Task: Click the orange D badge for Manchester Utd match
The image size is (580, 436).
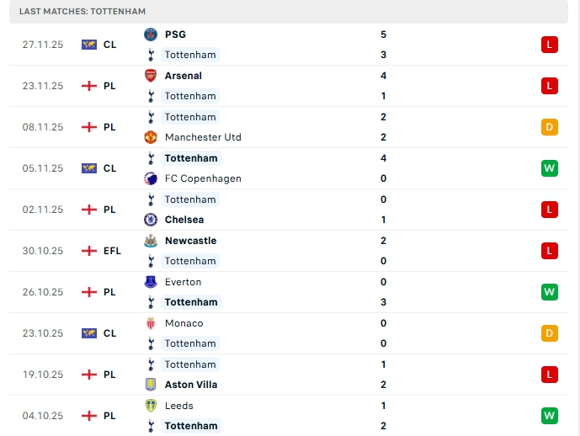Action: click(550, 127)
